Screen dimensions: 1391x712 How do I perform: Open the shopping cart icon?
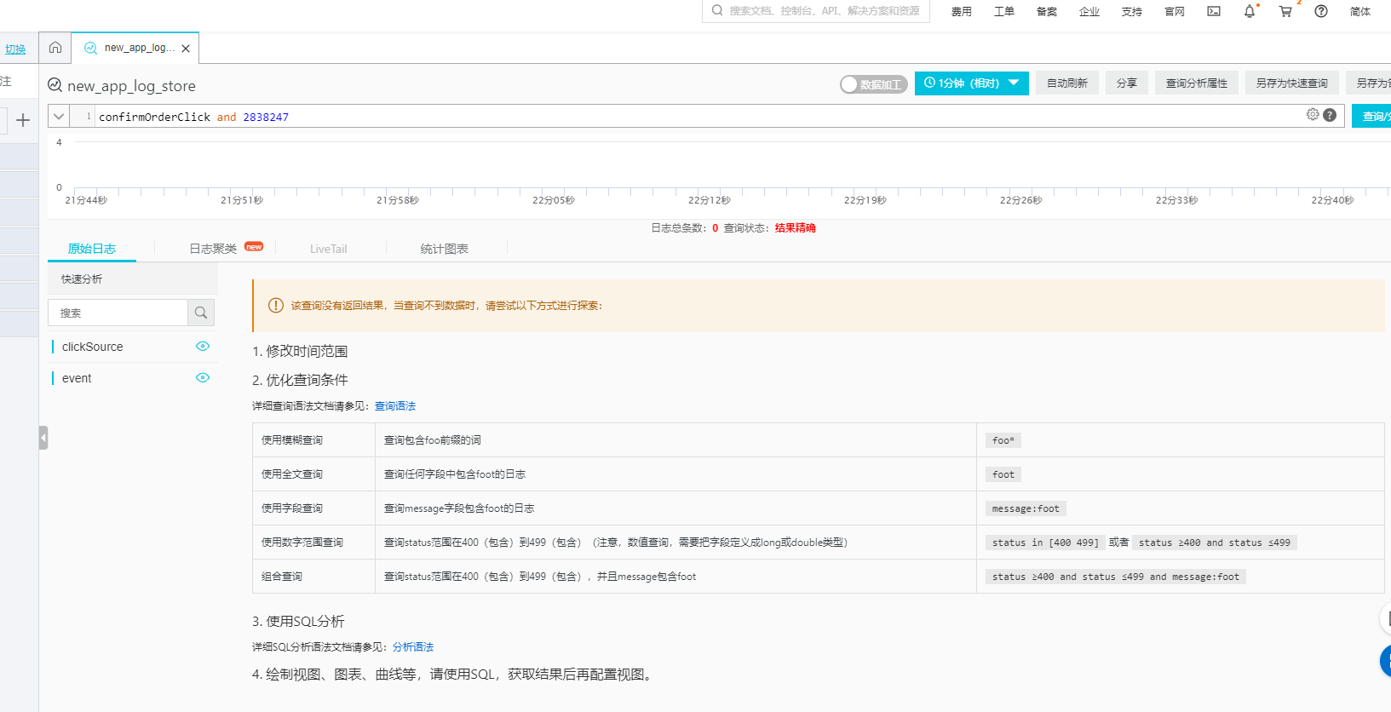tap(1285, 11)
